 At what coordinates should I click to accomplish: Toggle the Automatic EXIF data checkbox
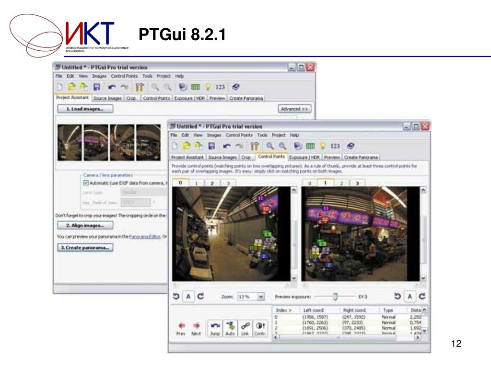point(86,183)
